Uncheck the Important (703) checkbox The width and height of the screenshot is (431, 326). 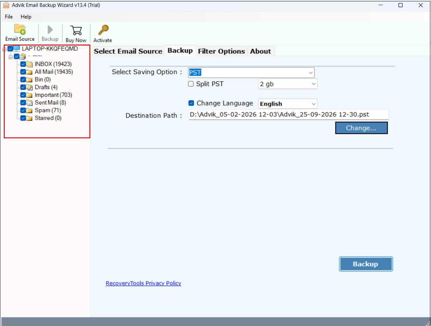click(23, 95)
